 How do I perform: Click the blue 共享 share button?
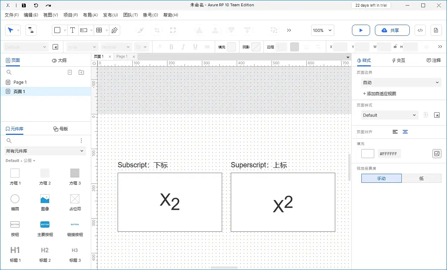click(392, 30)
